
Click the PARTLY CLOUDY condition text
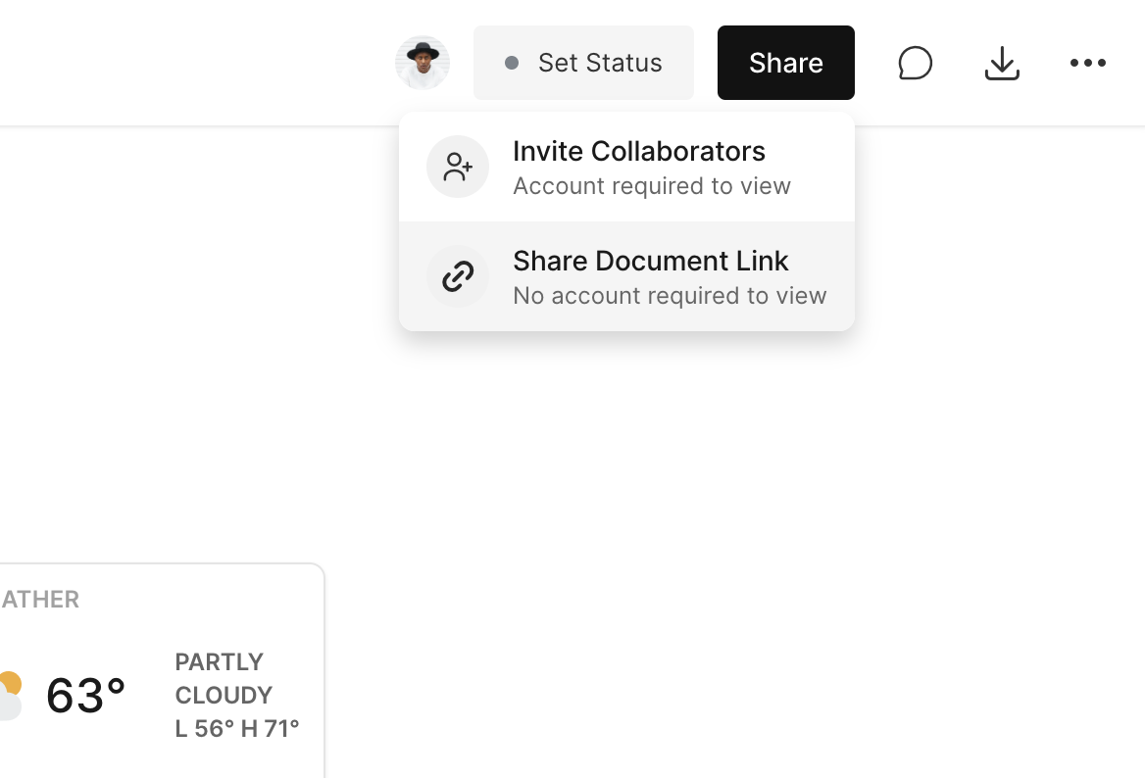pos(223,678)
